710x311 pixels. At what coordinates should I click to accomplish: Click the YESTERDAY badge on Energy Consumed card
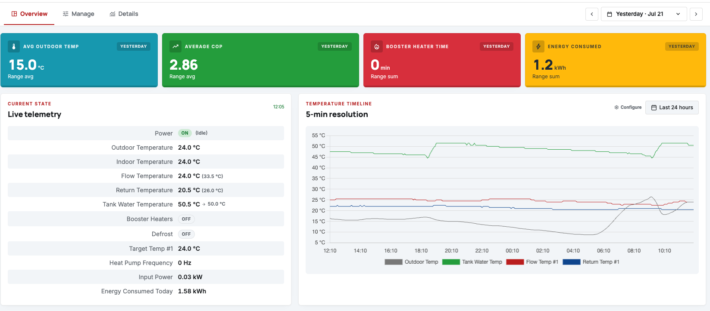(x=682, y=46)
